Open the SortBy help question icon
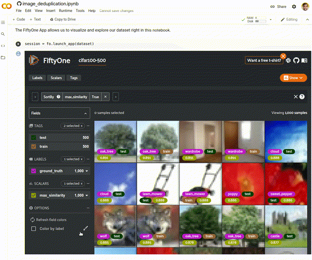Image resolution: width=312 pixels, height=260 pixels. [x=58, y=97]
